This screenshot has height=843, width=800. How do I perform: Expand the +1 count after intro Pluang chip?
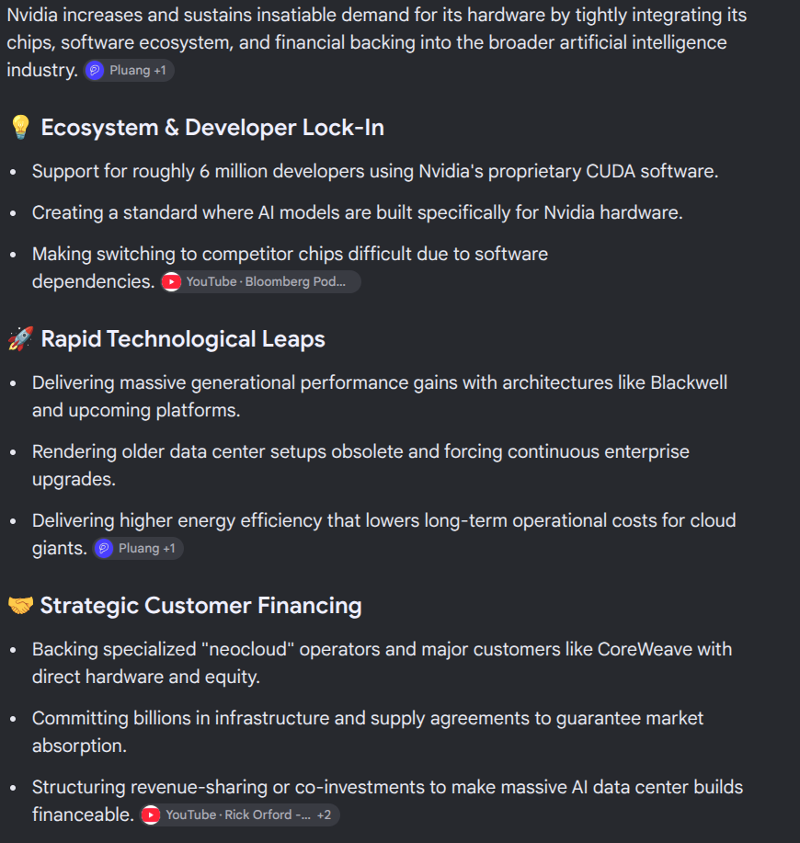[x=160, y=71]
